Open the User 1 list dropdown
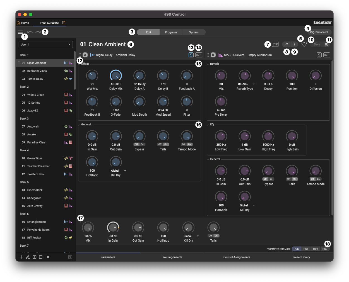The image size is (349, 282). (46, 45)
